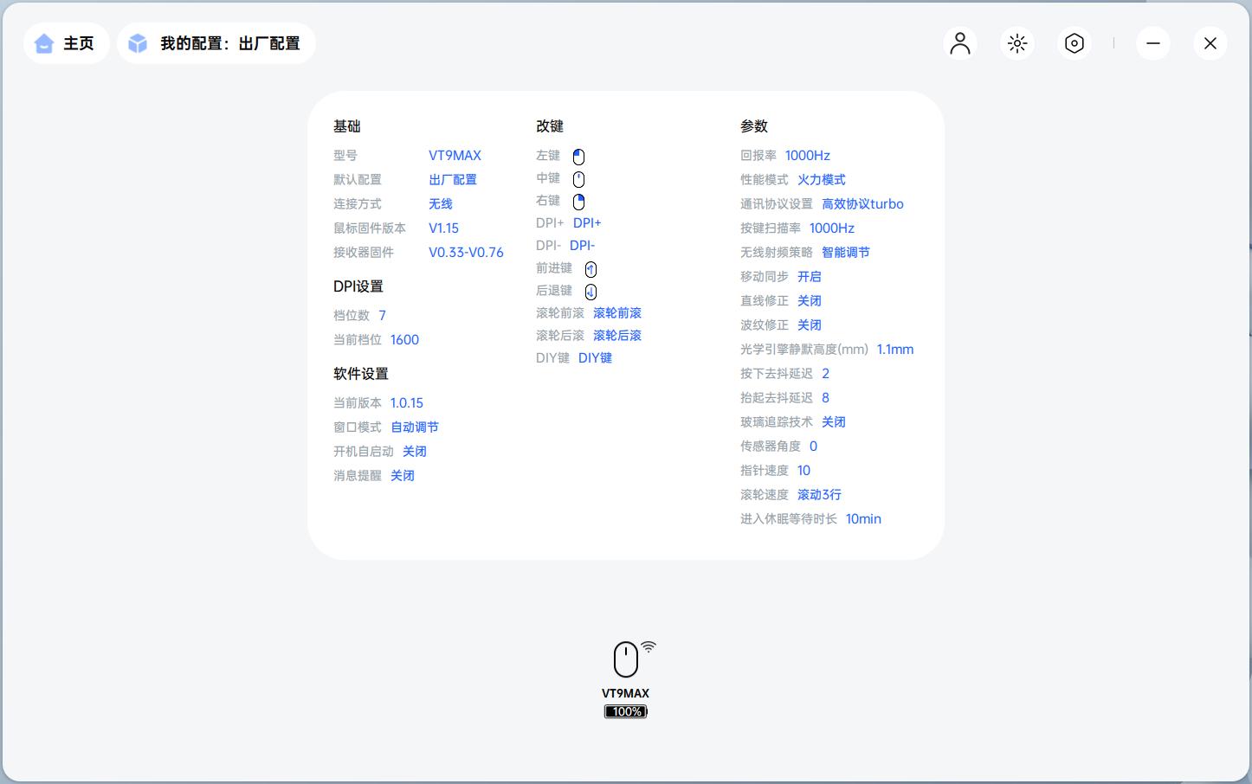This screenshot has height=784, width=1252.
Task: Click the 软件设置 section heading
Action: point(361,374)
